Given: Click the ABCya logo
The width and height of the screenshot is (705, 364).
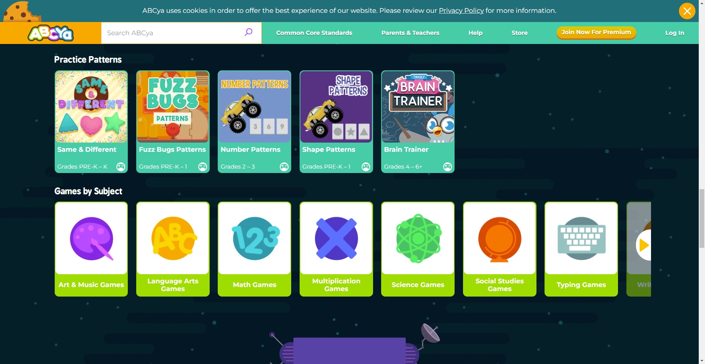Looking at the screenshot, I should tap(51, 33).
